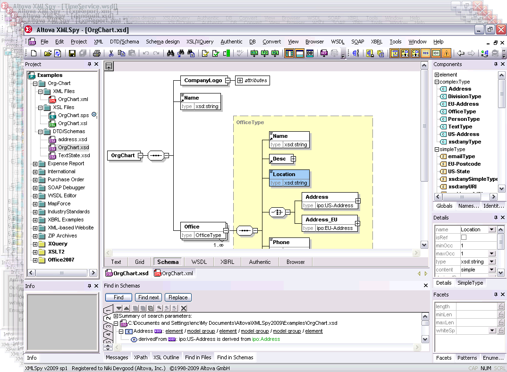The image size is (507, 372).
Task: Click the Save file toolbar icon
Action: click(x=73, y=53)
